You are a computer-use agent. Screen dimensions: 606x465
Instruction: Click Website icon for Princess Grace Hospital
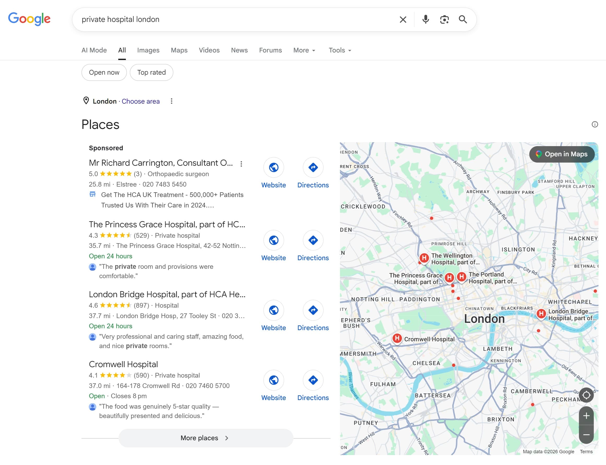[274, 240]
